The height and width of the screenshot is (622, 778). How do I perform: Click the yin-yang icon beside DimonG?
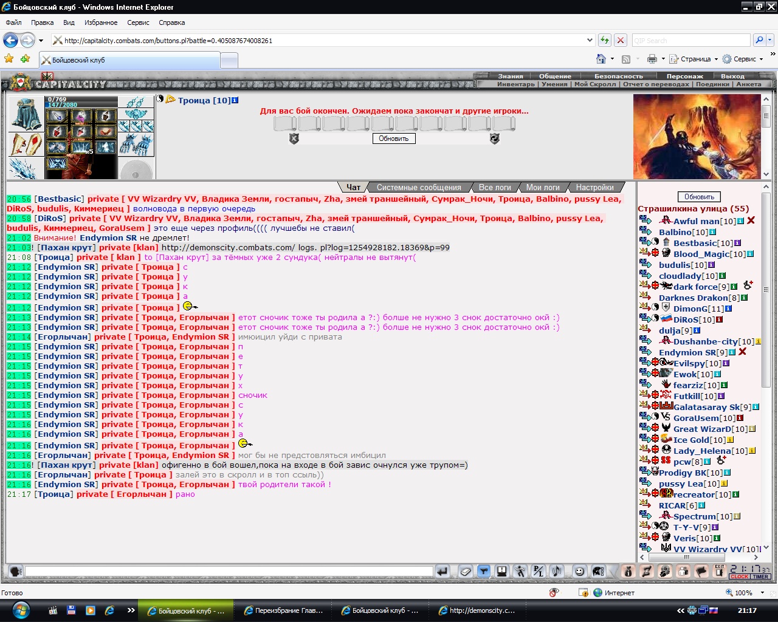[x=656, y=308]
